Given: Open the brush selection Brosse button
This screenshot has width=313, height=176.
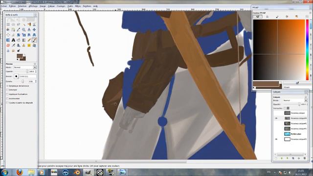Looking at the screenshot, I should pyautogui.click(x=16, y=76).
